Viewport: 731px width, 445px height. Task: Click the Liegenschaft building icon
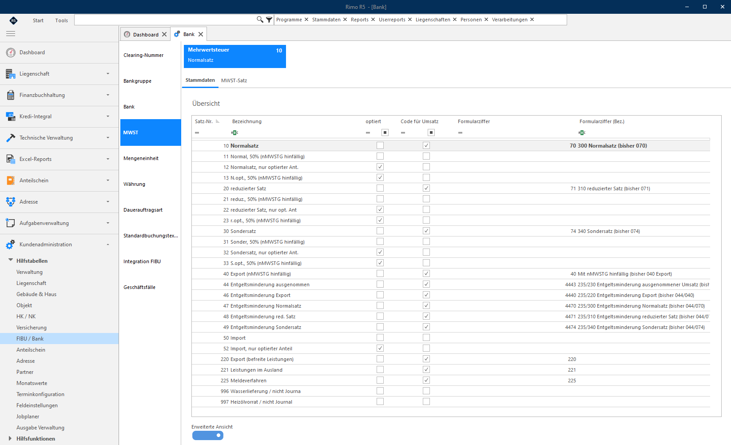[11, 74]
